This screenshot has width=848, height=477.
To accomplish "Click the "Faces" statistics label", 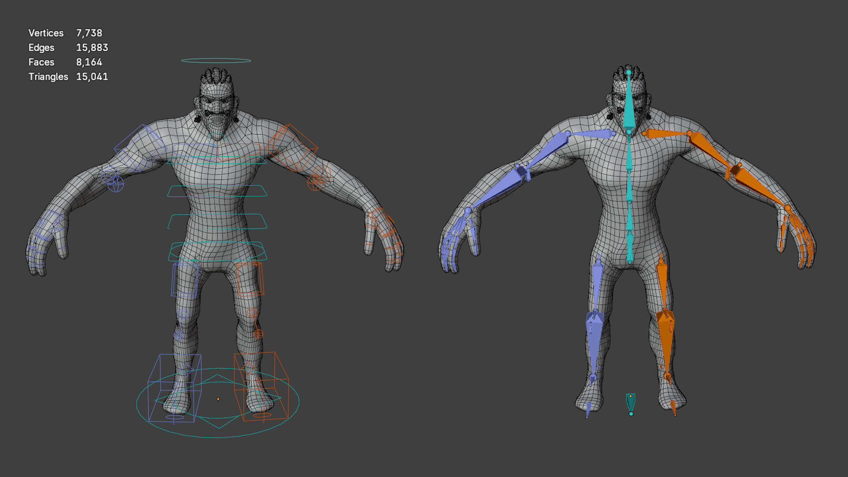I will [41, 62].
